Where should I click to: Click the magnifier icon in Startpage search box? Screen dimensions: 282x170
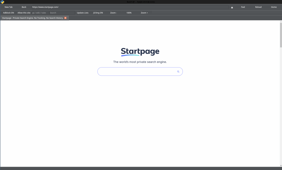pyautogui.click(x=178, y=71)
